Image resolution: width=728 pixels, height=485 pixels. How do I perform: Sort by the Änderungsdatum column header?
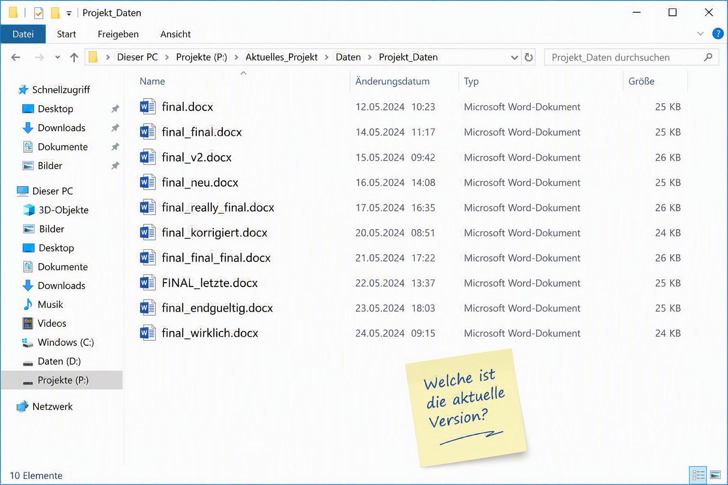pos(392,81)
